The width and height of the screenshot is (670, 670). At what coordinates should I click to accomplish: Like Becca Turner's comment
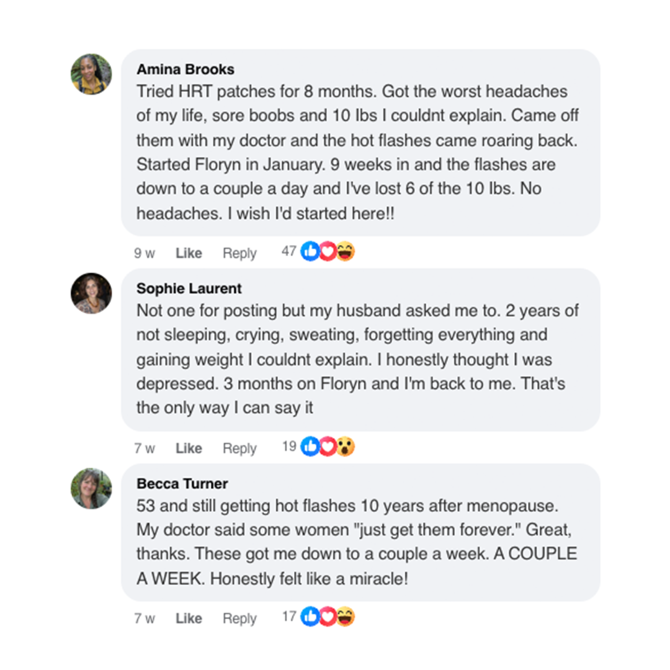point(189,619)
